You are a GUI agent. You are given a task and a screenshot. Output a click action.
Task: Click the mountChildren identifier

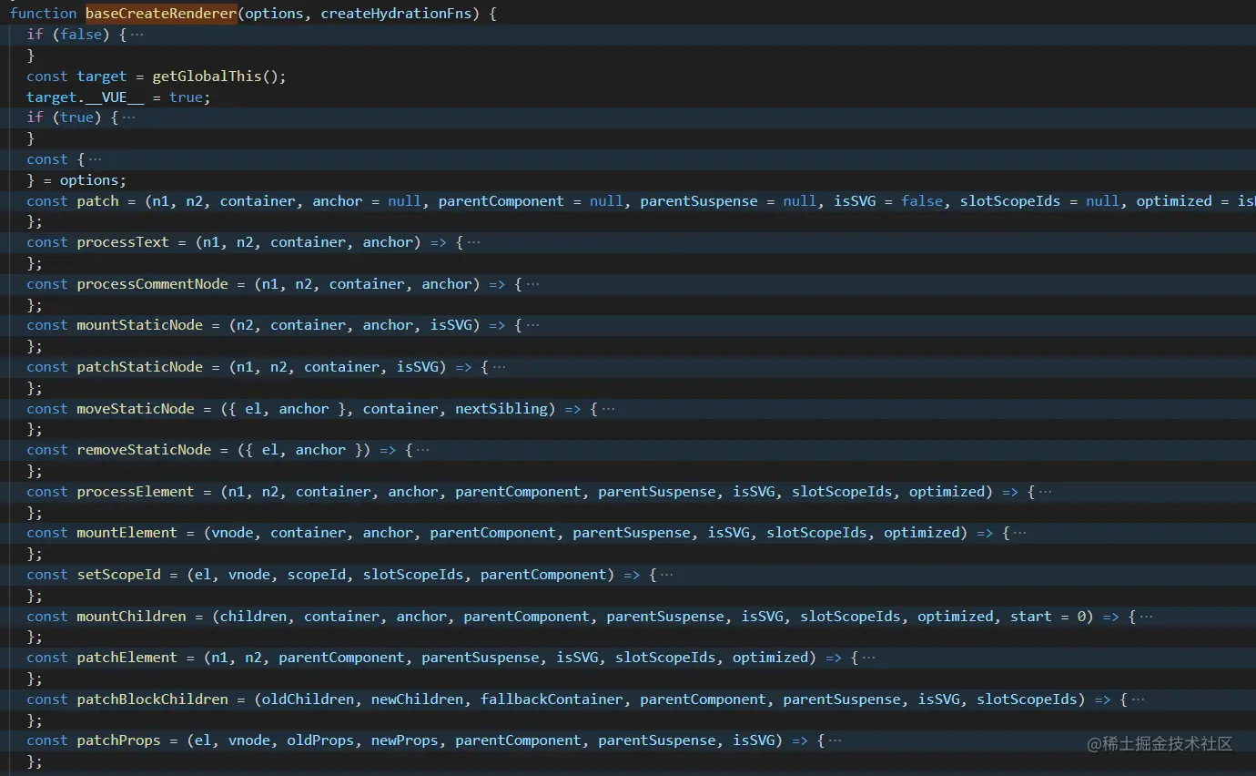tap(132, 617)
